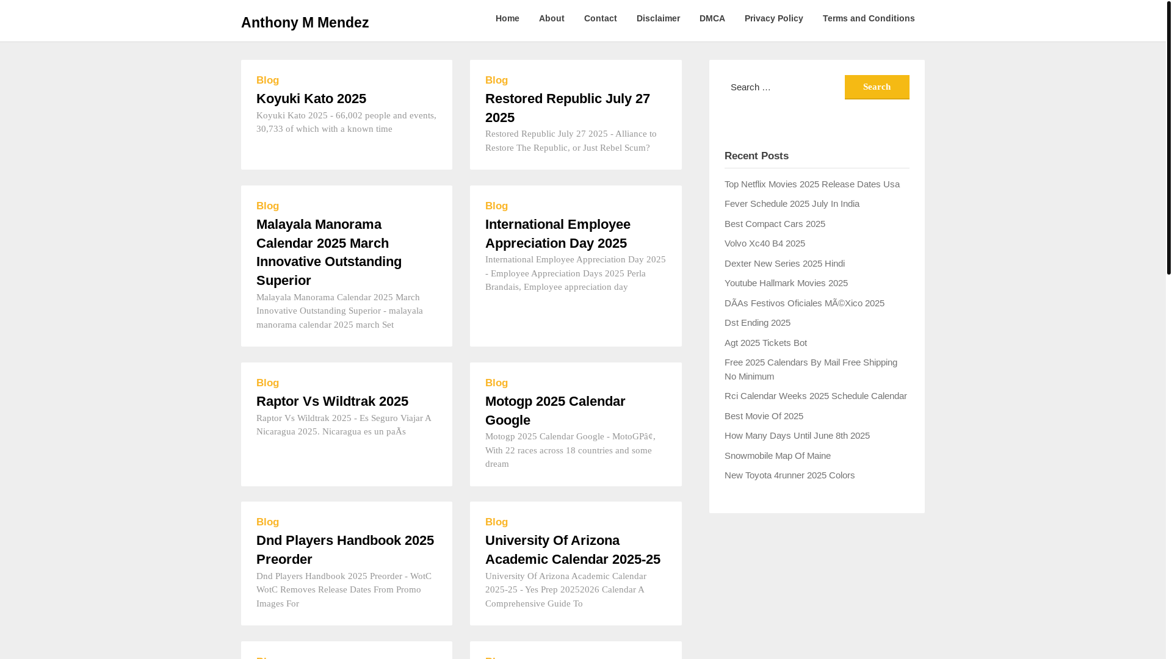Image resolution: width=1172 pixels, height=659 pixels.
Task: Open the Disclaimer page
Action: [x=658, y=18]
